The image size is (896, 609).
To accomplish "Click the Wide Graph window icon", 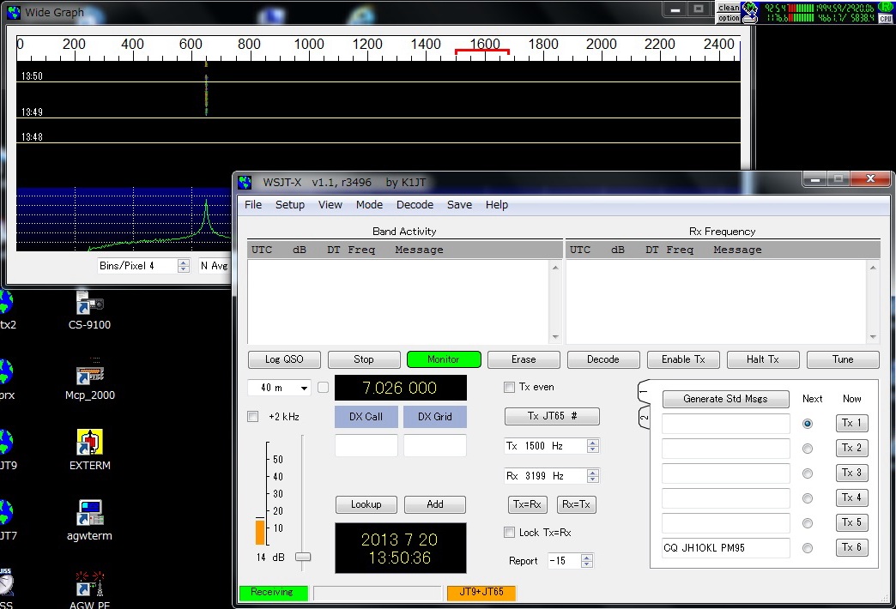I will 13,12.
